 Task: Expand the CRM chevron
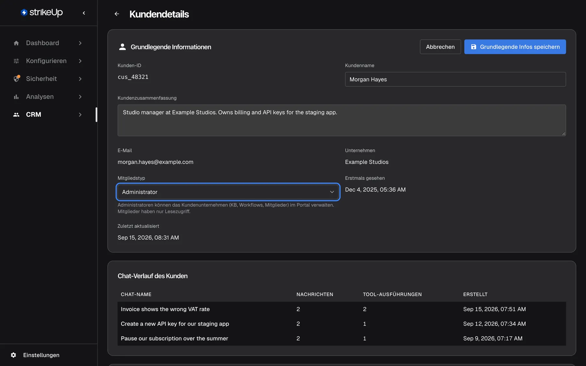[80, 115]
